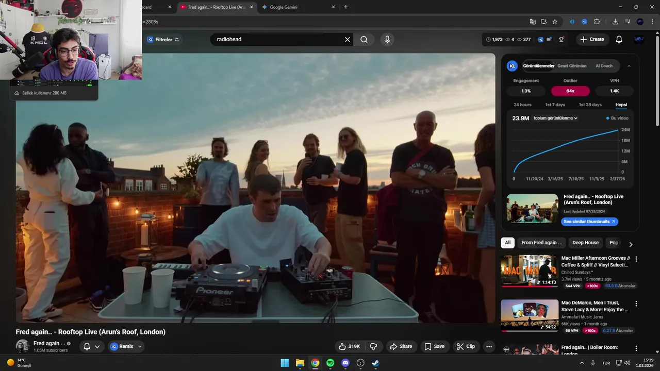The height and width of the screenshot is (371, 660).
Task: Open the vidIQ list menu icon
Action: pyautogui.click(x=550, y=40)
